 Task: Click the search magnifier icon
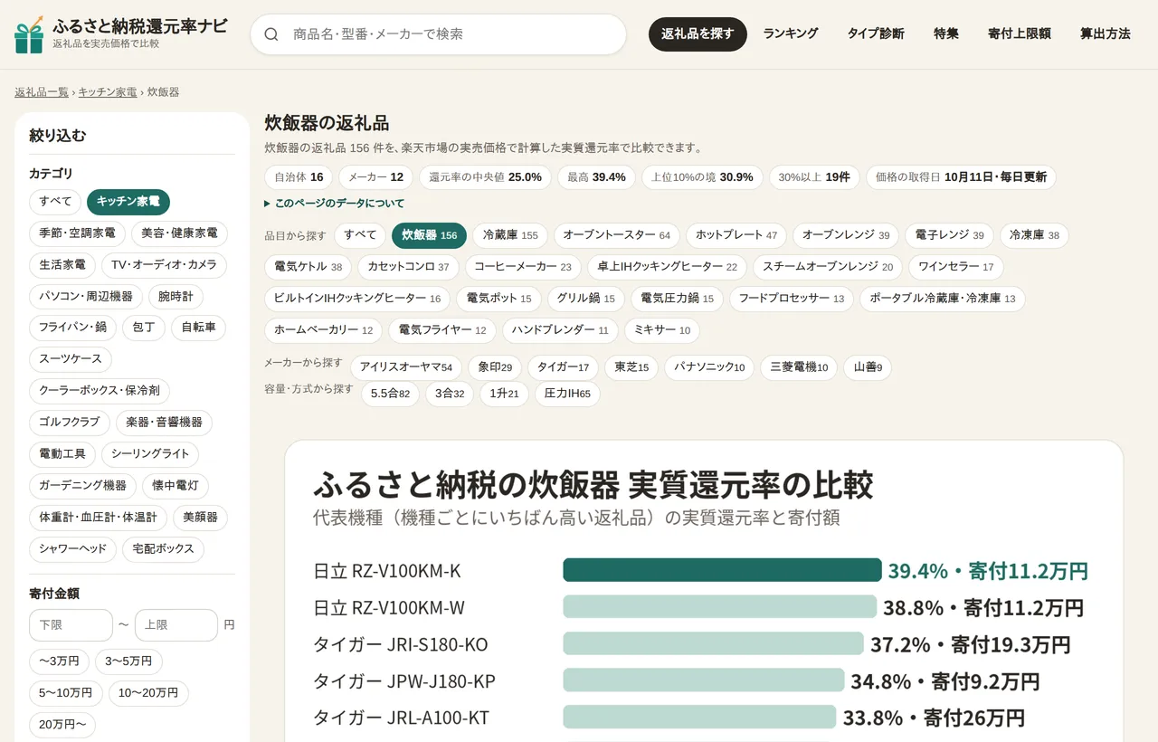click(271, 34)
